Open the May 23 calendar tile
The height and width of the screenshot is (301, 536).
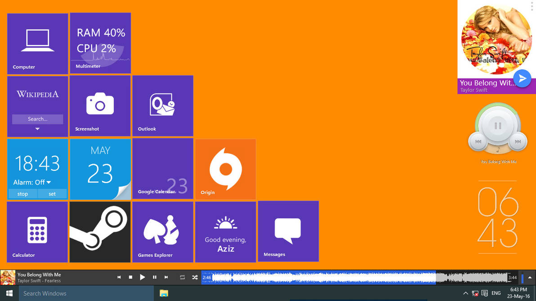100,169
